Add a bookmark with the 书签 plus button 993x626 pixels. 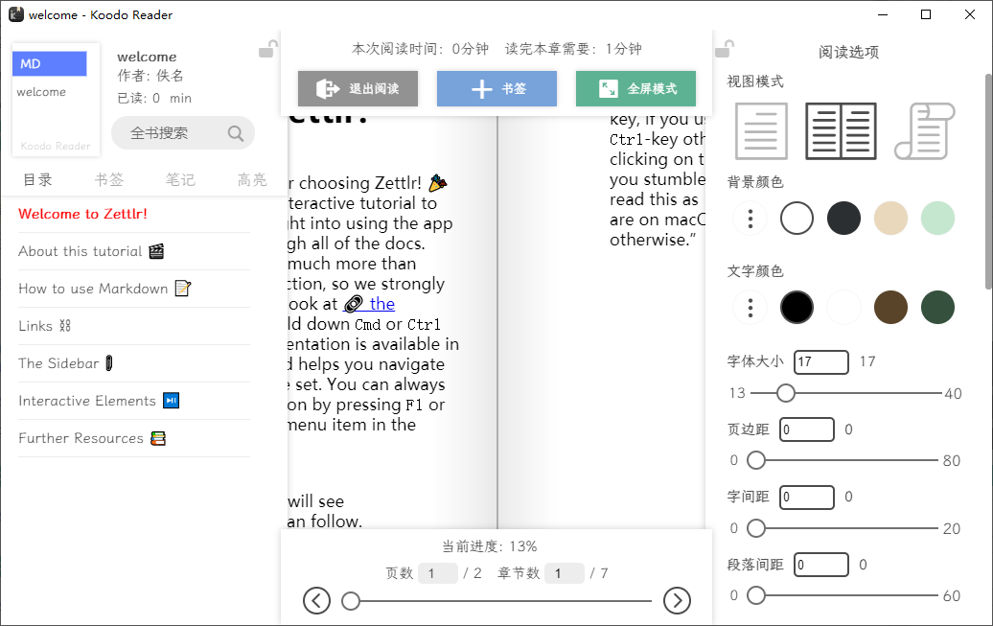pyautogui.click(x=496, y=88)
